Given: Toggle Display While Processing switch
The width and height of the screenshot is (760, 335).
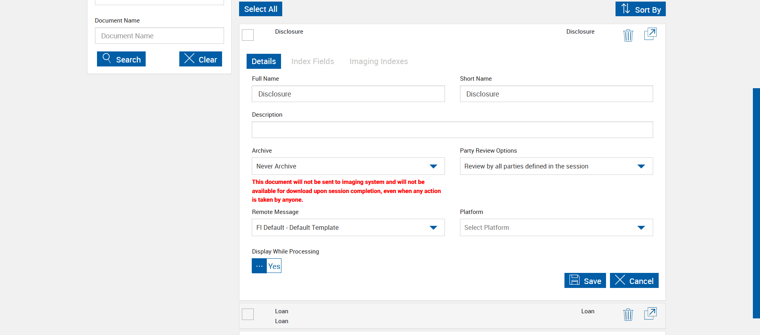Looking at the screenshot, I should coord(266,266).
